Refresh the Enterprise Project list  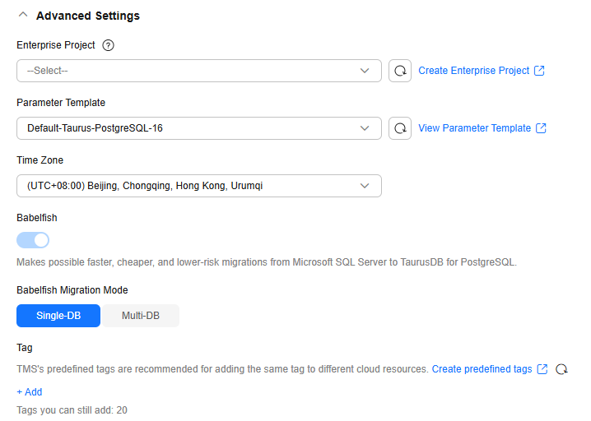point(400,71)
